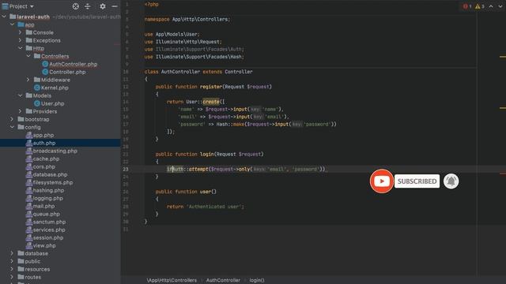This screenshot has width=506, height=284.
Task: Click the red error count indicator
Action: (x=467, y=6)
